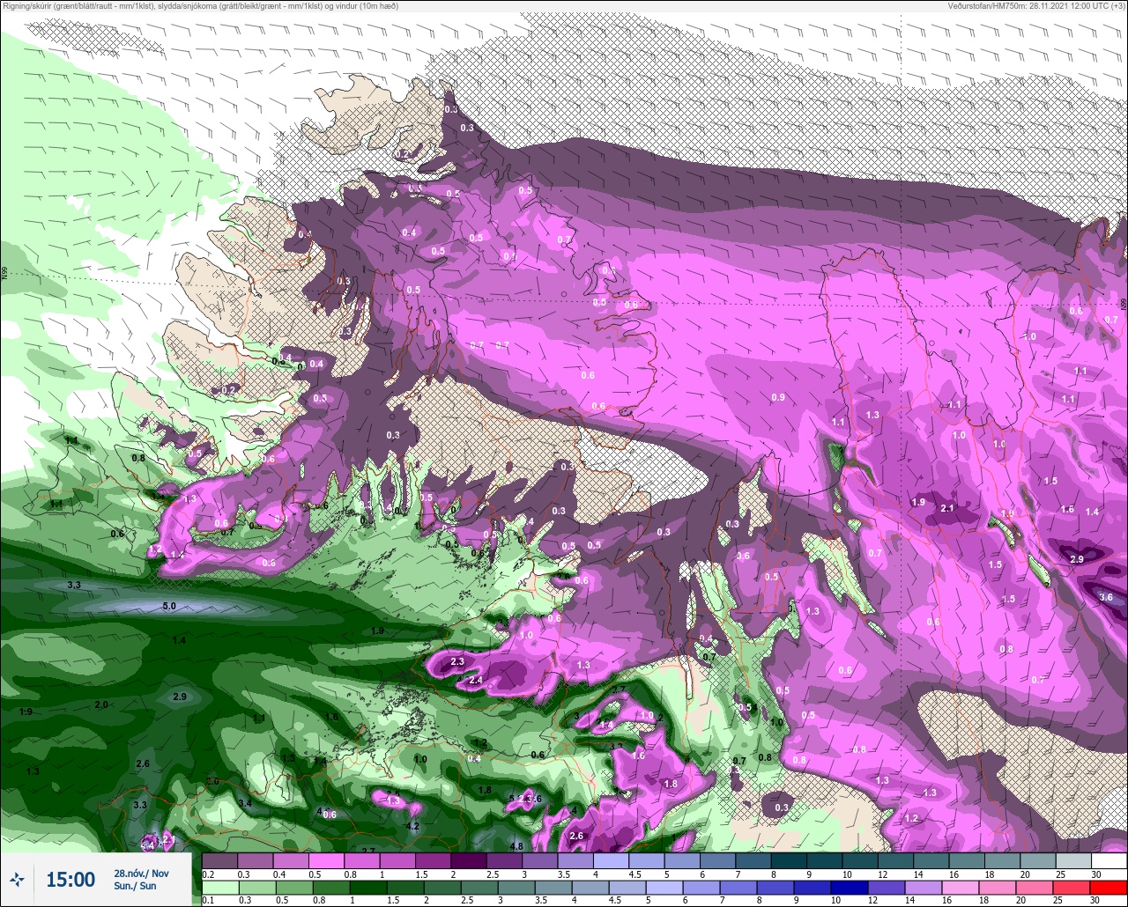
Task: Click the red lower legend swatch after 30
Action: [x=1109, y=888]
